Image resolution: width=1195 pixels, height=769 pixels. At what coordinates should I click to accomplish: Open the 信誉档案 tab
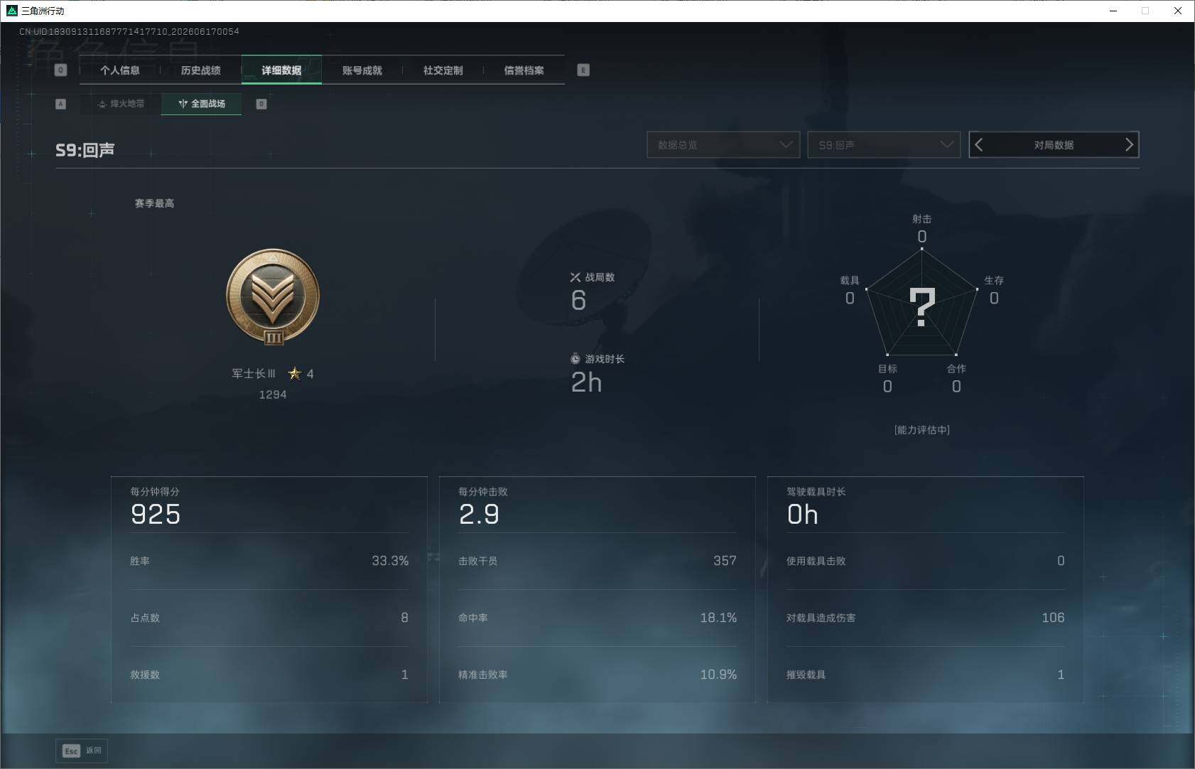click(x=524, y=70)
